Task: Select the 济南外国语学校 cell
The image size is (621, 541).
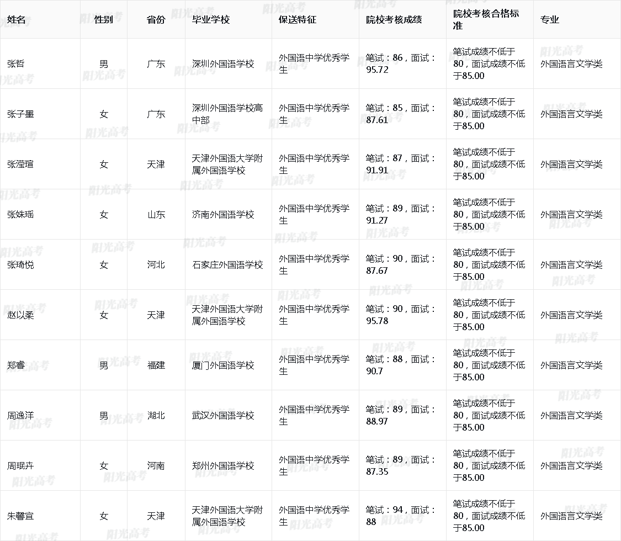Action: pyautogui.click(x=222, y=215)
